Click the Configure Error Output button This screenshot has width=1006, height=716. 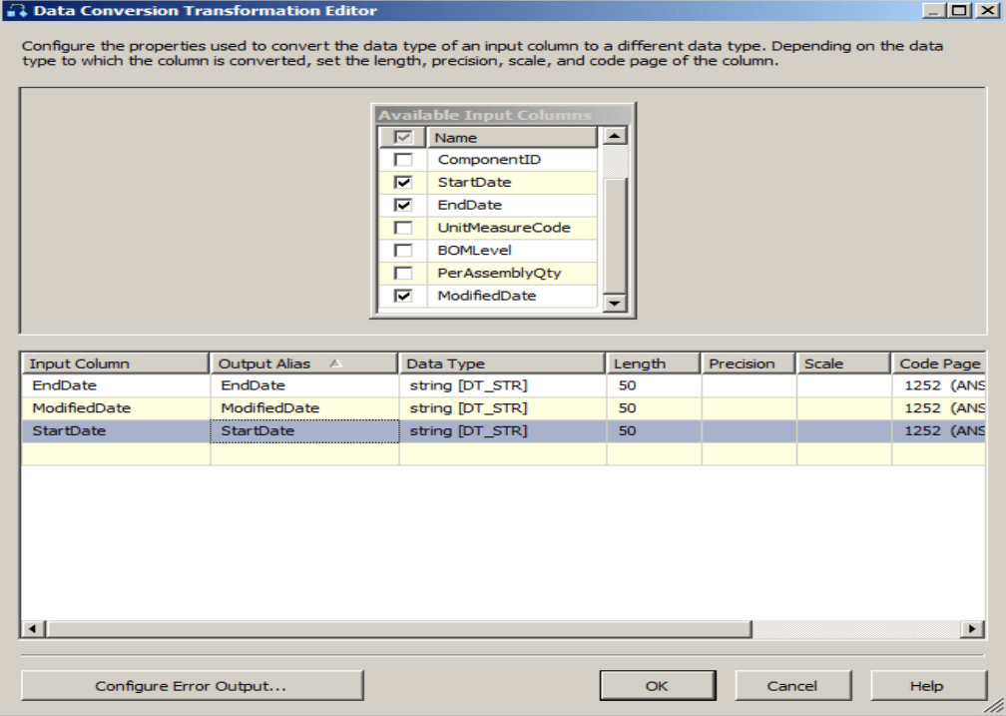point(192,686)
